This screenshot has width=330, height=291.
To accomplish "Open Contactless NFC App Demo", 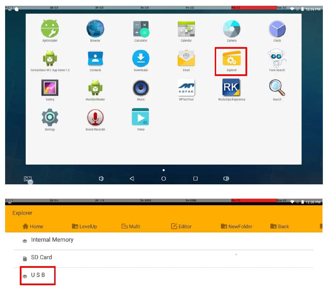I will click(50, 61).
